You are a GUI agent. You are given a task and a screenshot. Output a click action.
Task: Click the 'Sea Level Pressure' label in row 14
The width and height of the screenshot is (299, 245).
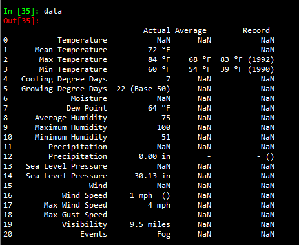click(67, 176)
